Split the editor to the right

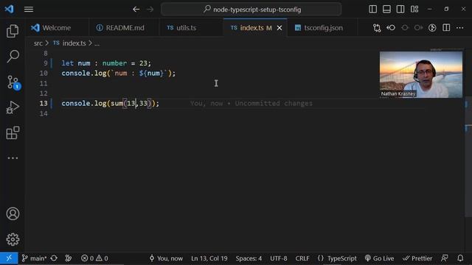pos(446,28)
